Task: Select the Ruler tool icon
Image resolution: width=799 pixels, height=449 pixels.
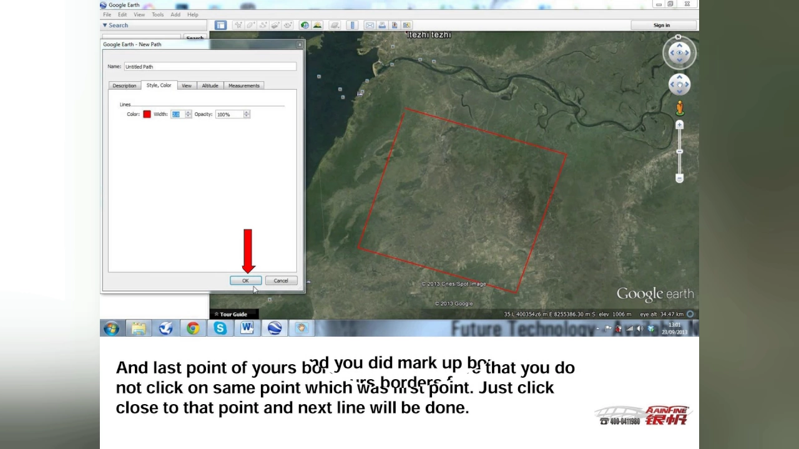Action: [x=353, y=25]
